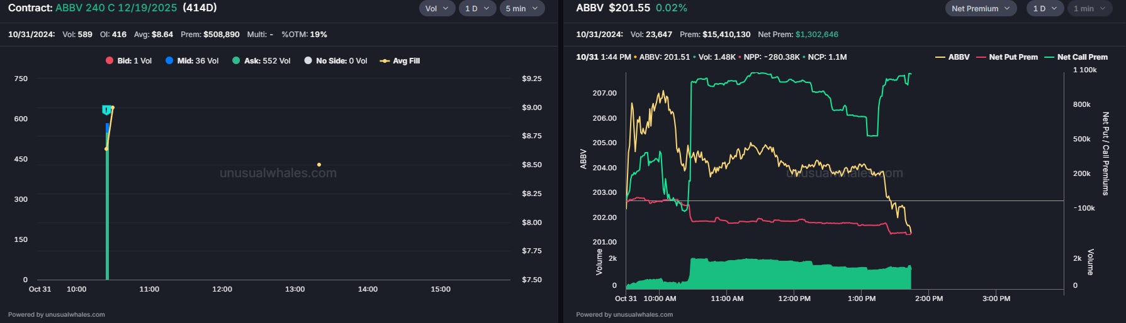Click the OI: 416 stat
1126x323 pixels.
tap(113, 35)
